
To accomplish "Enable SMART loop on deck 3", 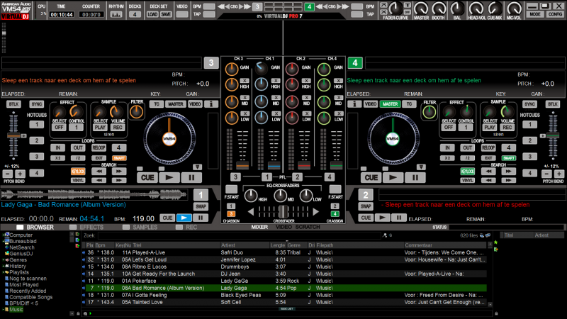I will (x=119, y=158).
